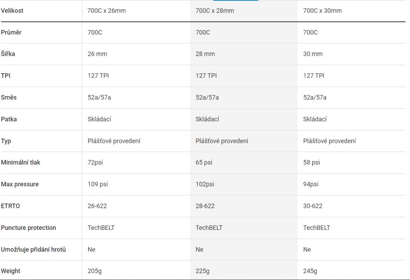Click Plášťové provedení in the 28mm column
The image size is (410, 280).
click(222, 141)
